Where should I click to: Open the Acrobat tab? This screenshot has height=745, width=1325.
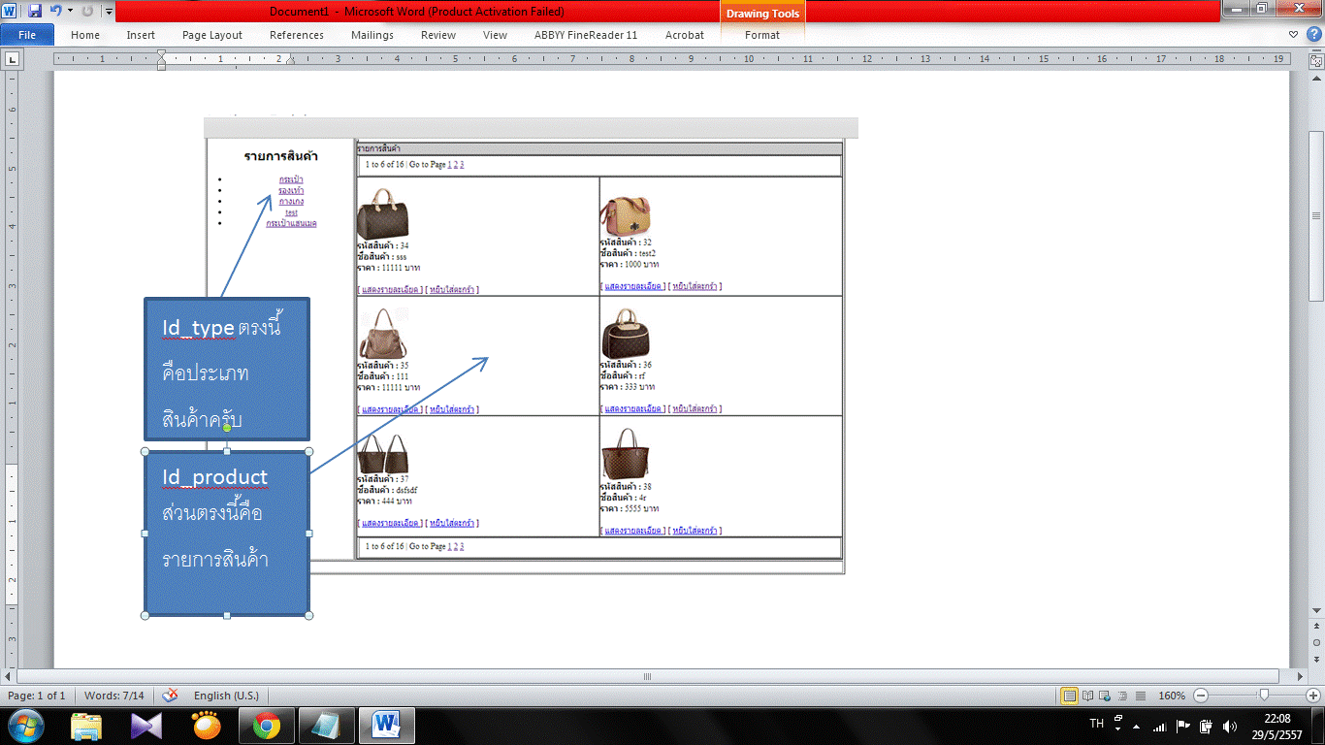(685, 35)
